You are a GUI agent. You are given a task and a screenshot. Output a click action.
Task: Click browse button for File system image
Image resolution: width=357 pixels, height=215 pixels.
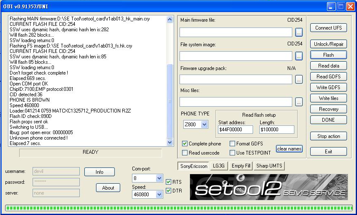(x=299, y=56)
